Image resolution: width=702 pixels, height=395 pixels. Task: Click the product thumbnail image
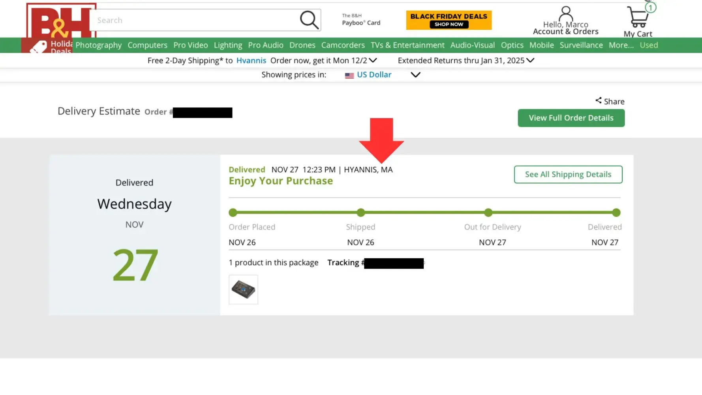[x=243, y=290]
